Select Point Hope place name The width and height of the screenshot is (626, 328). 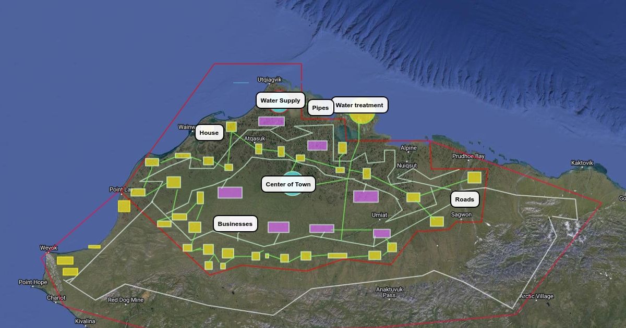pyautogui.click(x=33, y=282)
